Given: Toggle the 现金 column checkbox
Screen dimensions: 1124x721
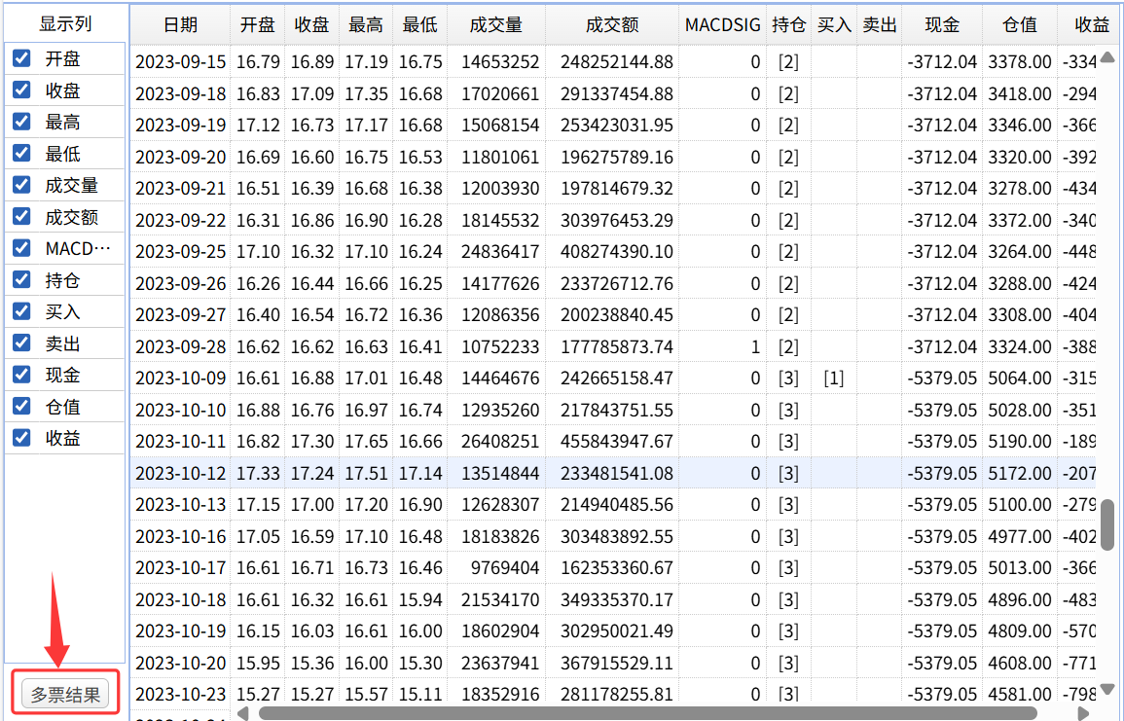Looking at the screenshot, I should point(21,374).
